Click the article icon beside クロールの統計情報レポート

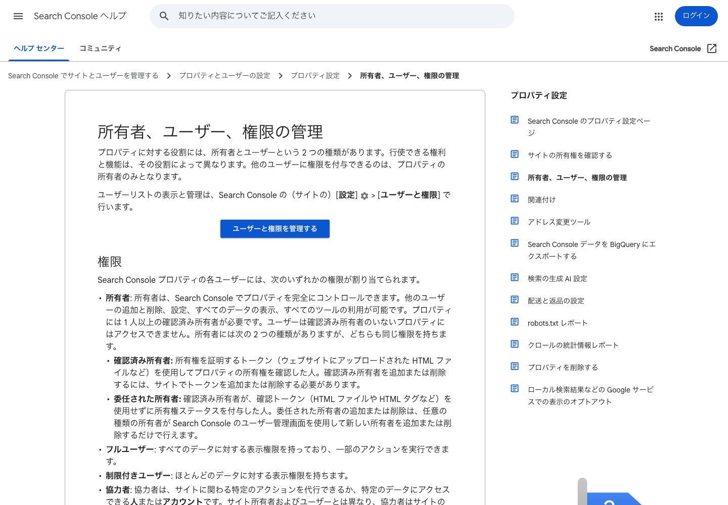click(x=515, y=344)
